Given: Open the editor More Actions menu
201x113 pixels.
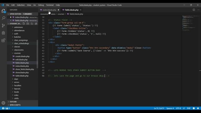Looking at the screenshot, I should 198,10.
